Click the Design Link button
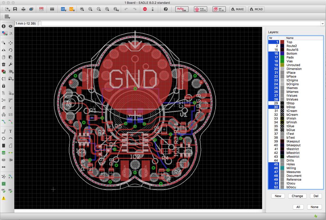The image size is (326, 220). click(182, 9)
